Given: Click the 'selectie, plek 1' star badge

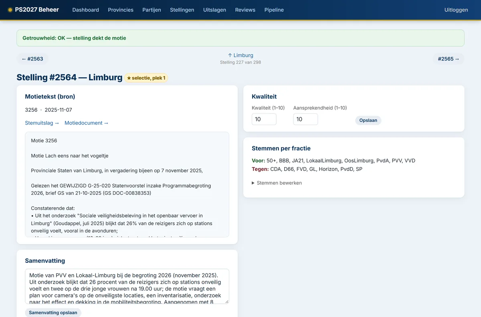Looking at the screenshot, I should coord(146,78).
